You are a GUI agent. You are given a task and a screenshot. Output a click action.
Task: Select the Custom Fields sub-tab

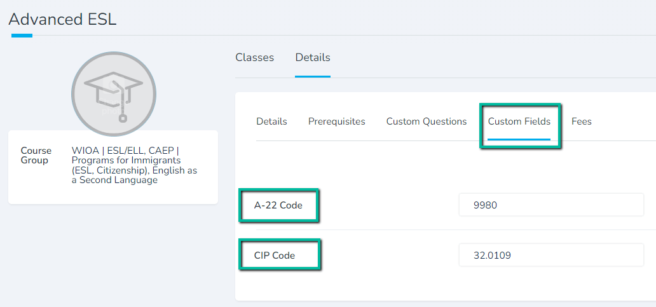point(519,121)
